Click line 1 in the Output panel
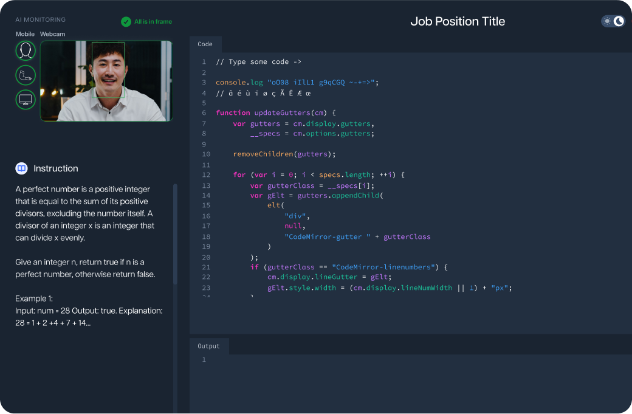Viewport: 632px width, 414px height. click(204, 360)
